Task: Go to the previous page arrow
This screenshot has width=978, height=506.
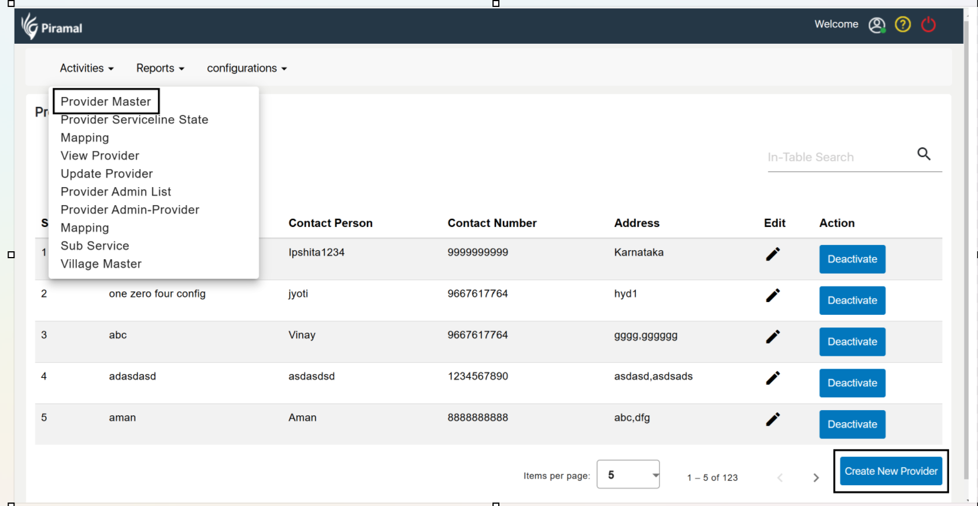Action: pyautogui.click(x=780, y=478)
